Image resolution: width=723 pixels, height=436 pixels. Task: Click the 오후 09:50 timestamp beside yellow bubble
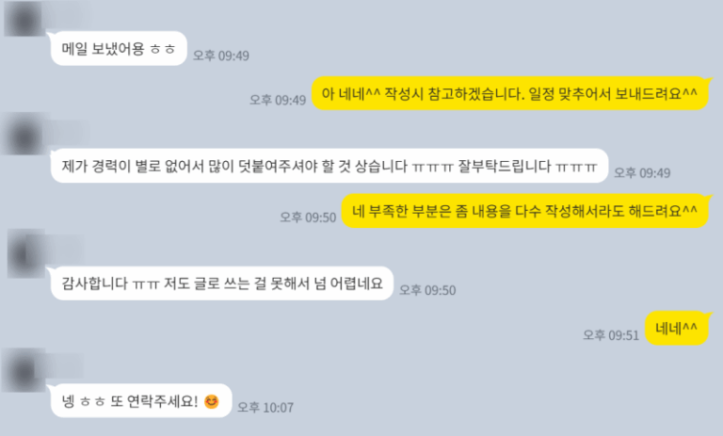[x=308, y=218]
